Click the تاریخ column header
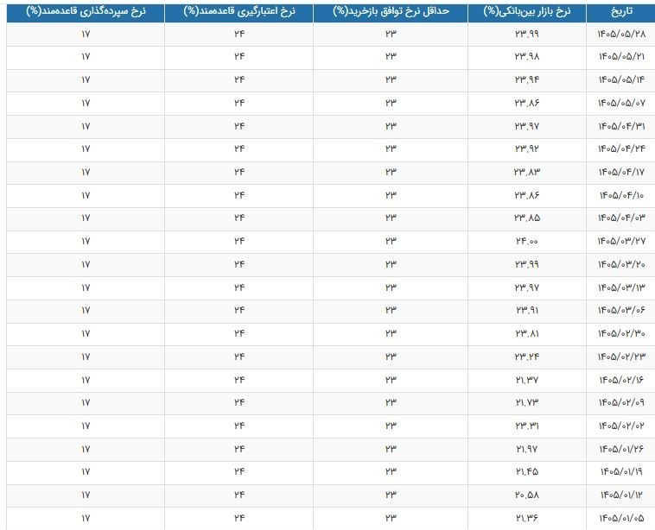Screen dimensions: 655x530 click(620, 13)
